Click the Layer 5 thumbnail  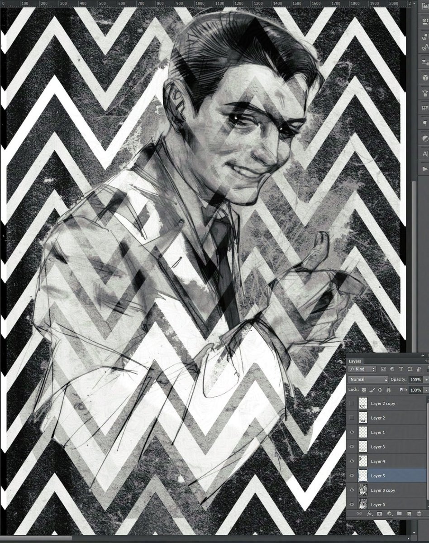point(362,476)
